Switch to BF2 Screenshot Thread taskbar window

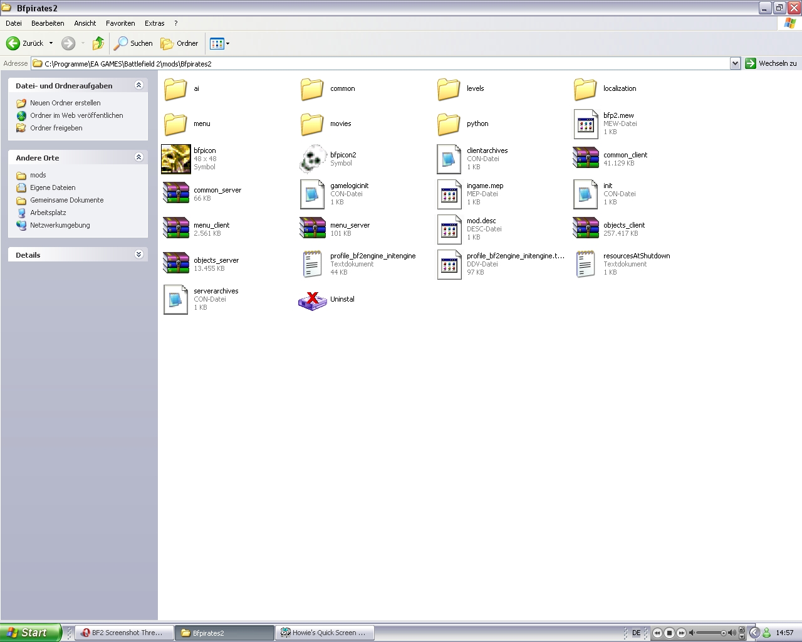tap(123, 633)
